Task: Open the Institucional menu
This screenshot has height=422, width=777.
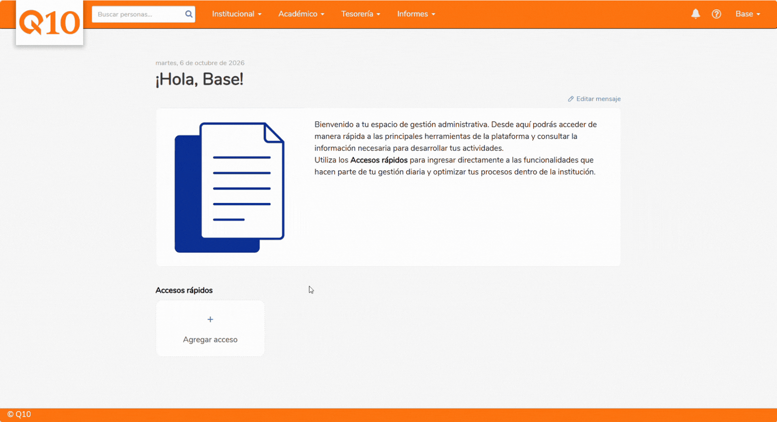Action: click(237, 14)
